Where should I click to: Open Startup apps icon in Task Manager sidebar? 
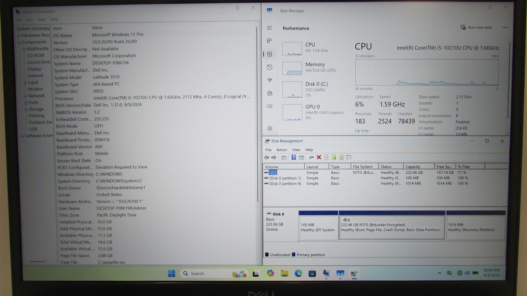(x=269, y=80)
